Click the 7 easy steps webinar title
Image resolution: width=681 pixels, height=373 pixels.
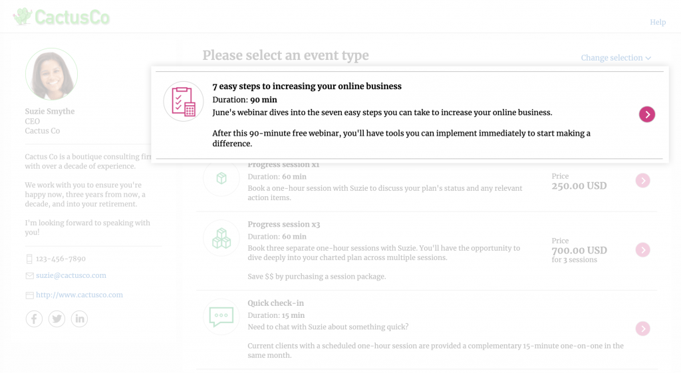coord(307,86)
